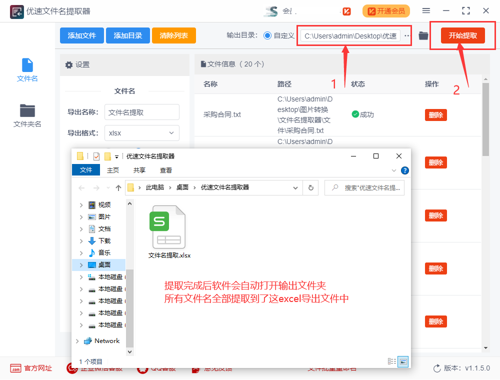The image size is (500, 380).
Task: Switch Explorer to details view
Action: [392, 361]
